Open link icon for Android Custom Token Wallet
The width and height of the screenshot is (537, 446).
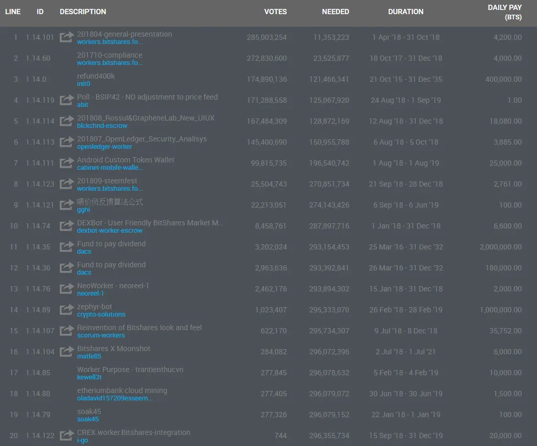[x=67, y=162]
